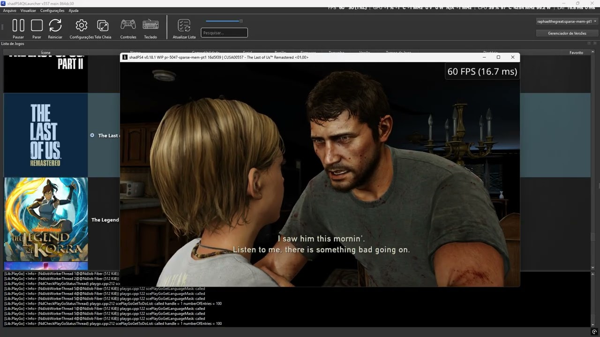Click the log panel corner icon
The height and width of the screenshot is (337, 600).
coord(594,332)
